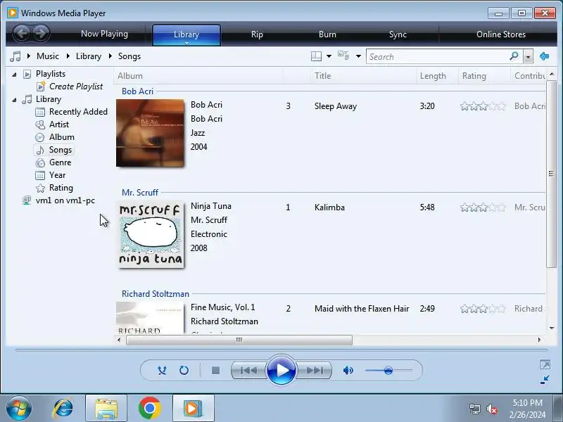
Task: Skip to the previous track
Action: [248, 371]
